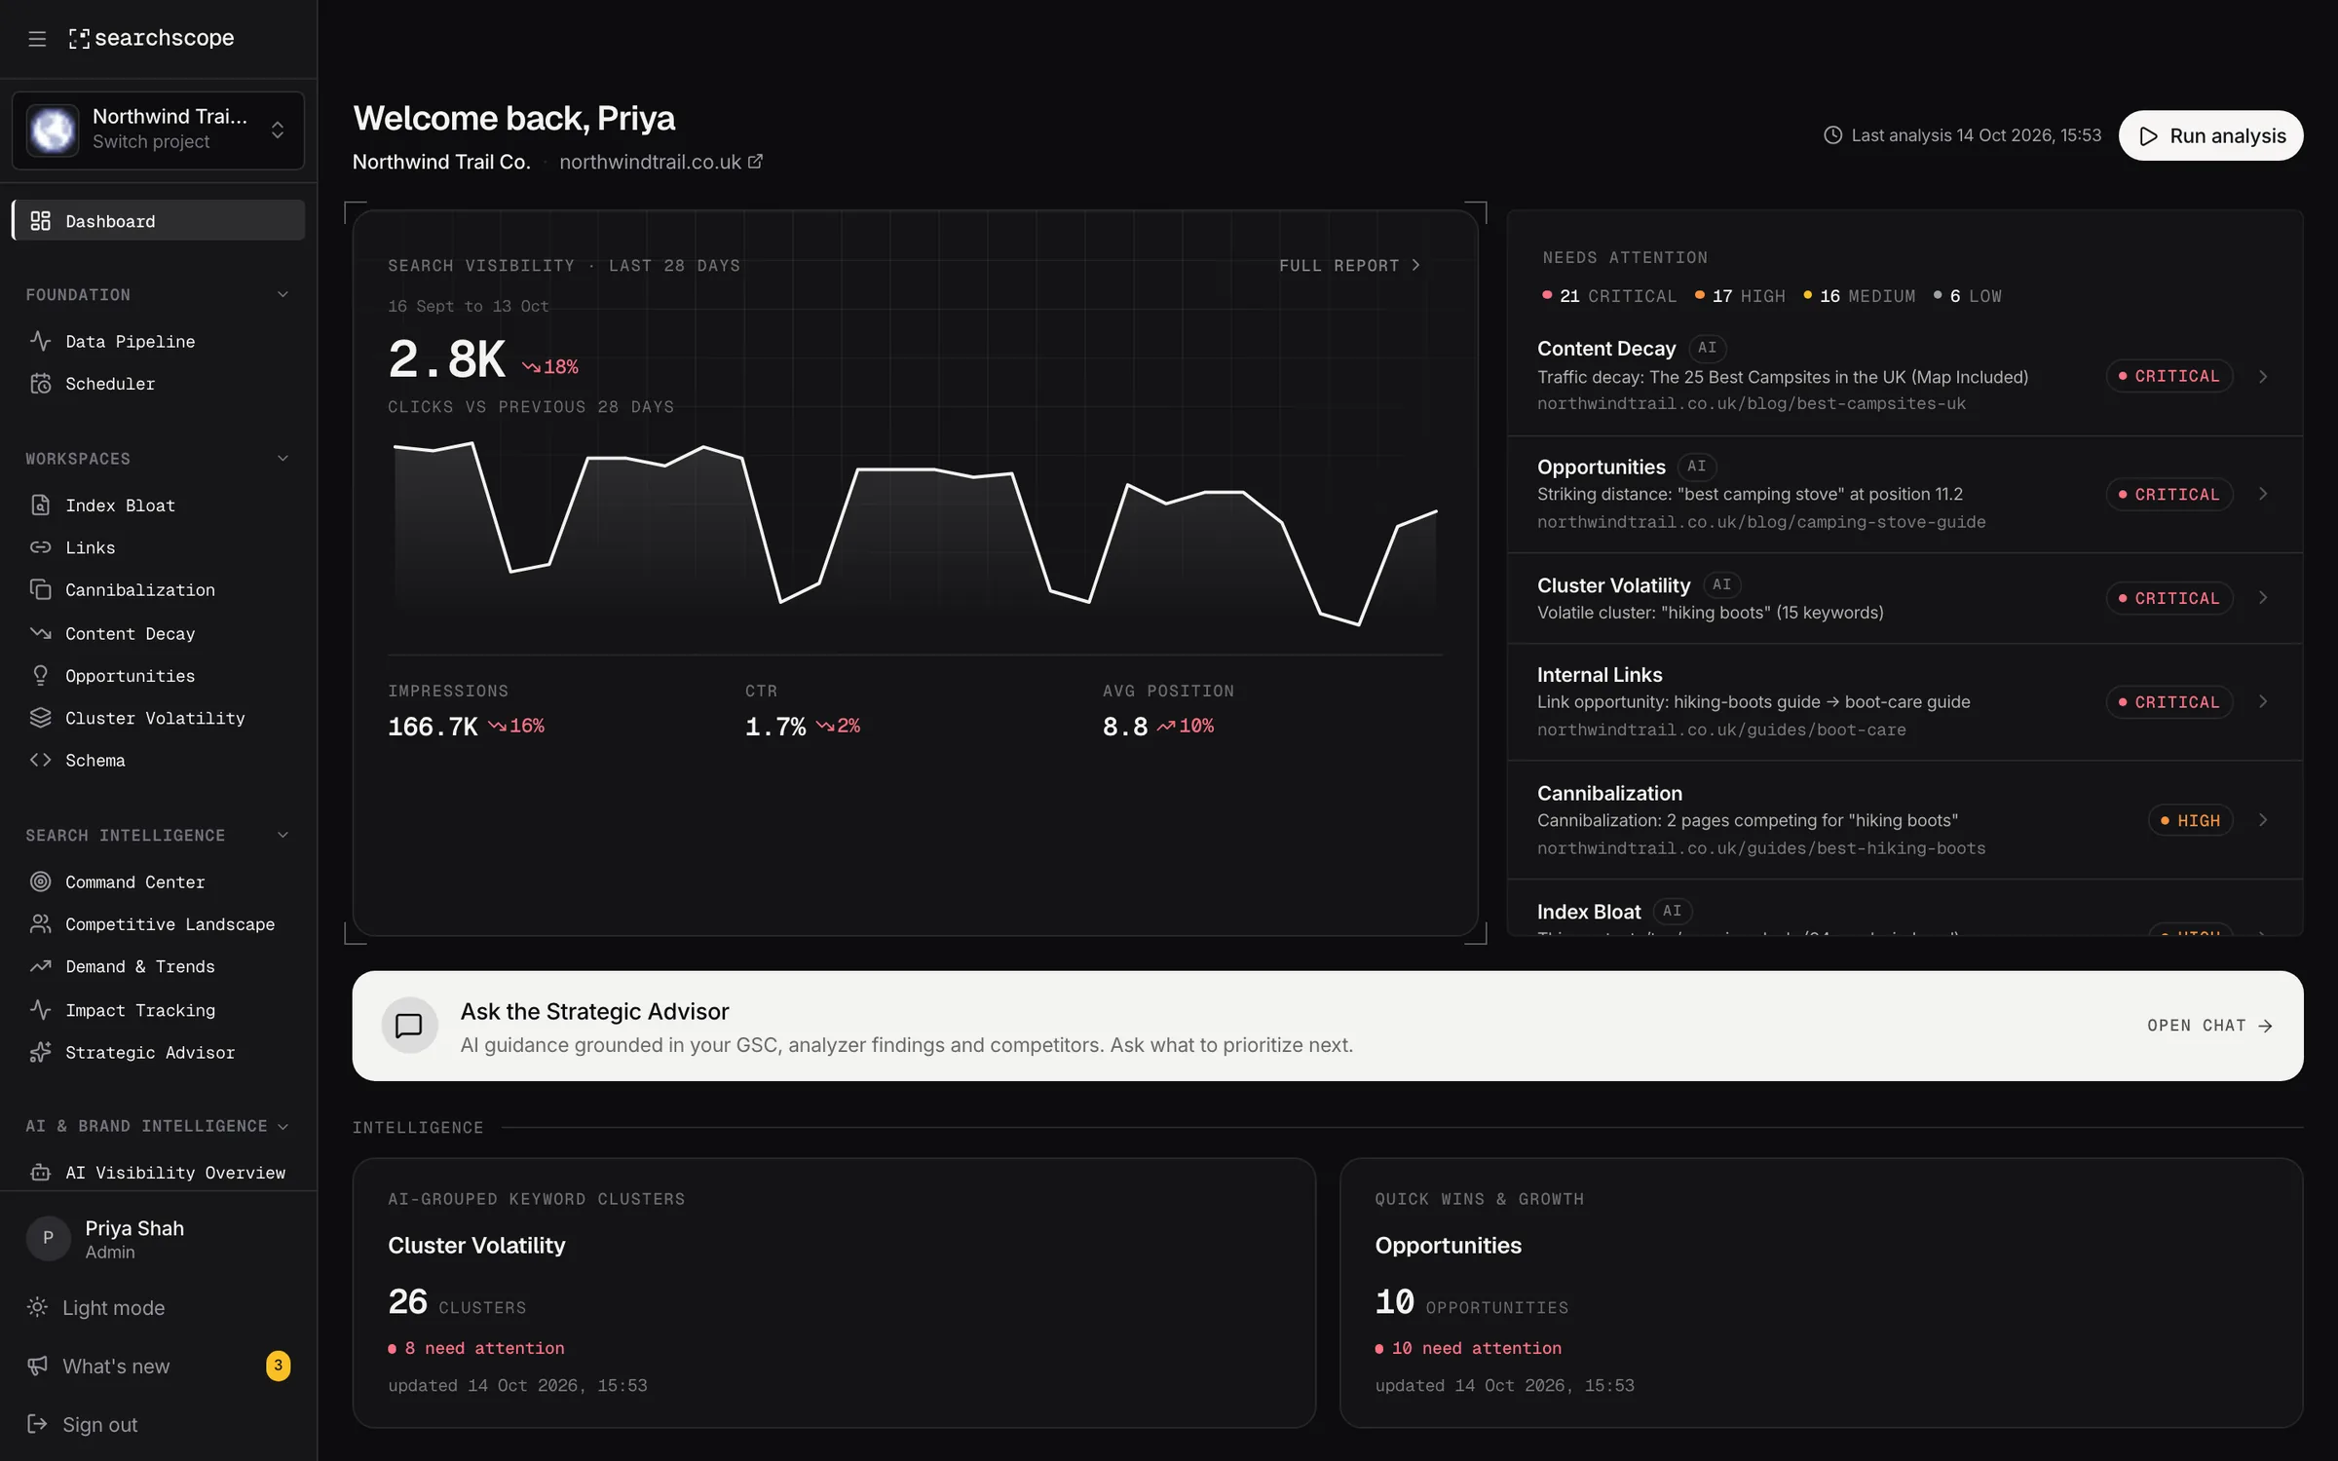Open Impact Tracking
This screenshot has height=1461, width=2338.
(158, 1010)
